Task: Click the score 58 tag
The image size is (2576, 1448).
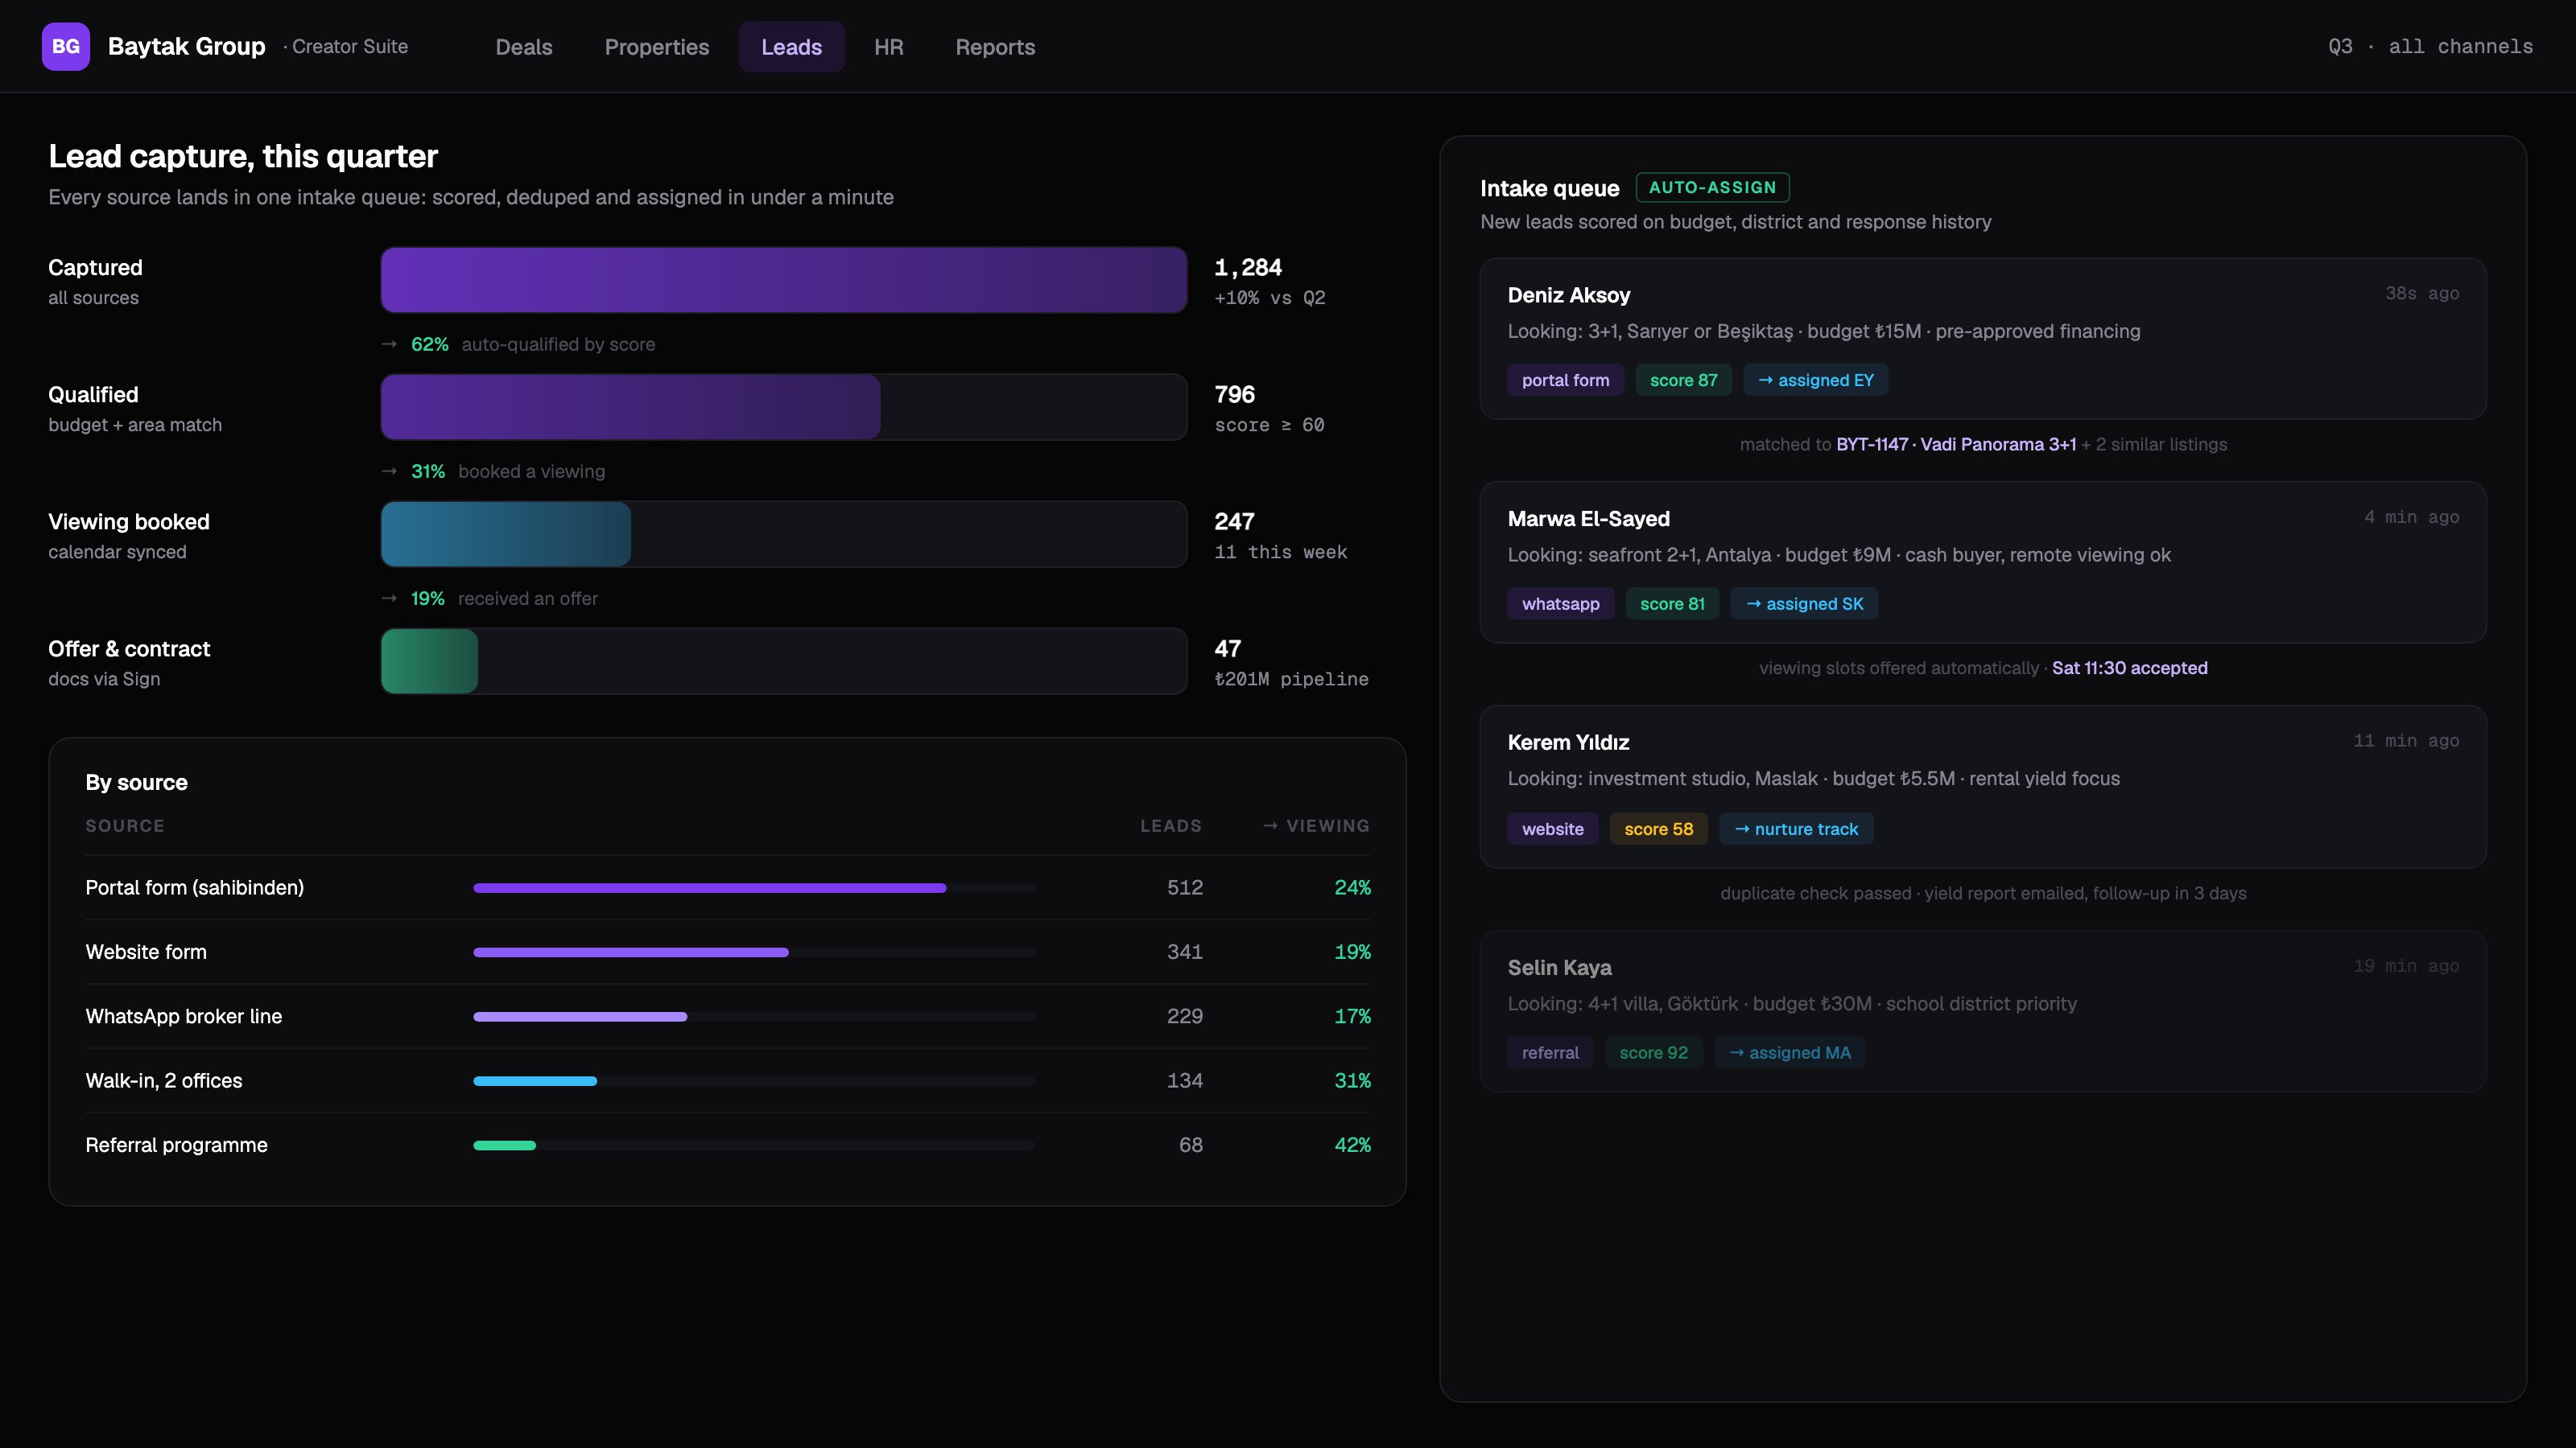Action: click(1659, 829)
